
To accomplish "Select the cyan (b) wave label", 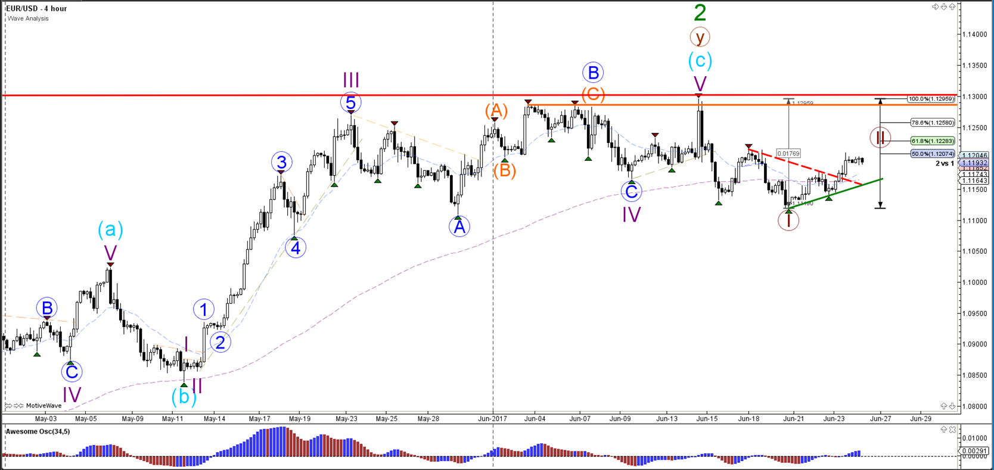I will coord(184,396).
